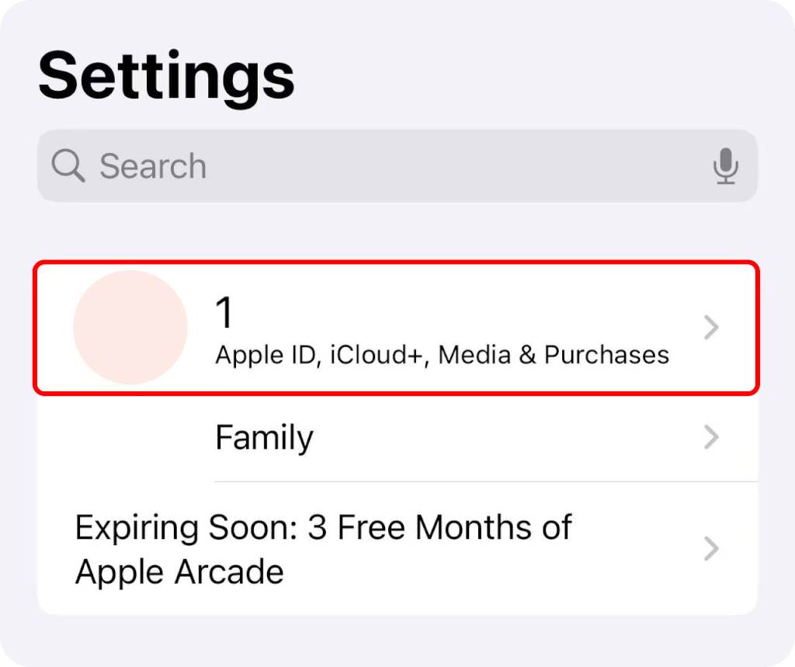Click the "Search" placeholder text

click(153, 166)
